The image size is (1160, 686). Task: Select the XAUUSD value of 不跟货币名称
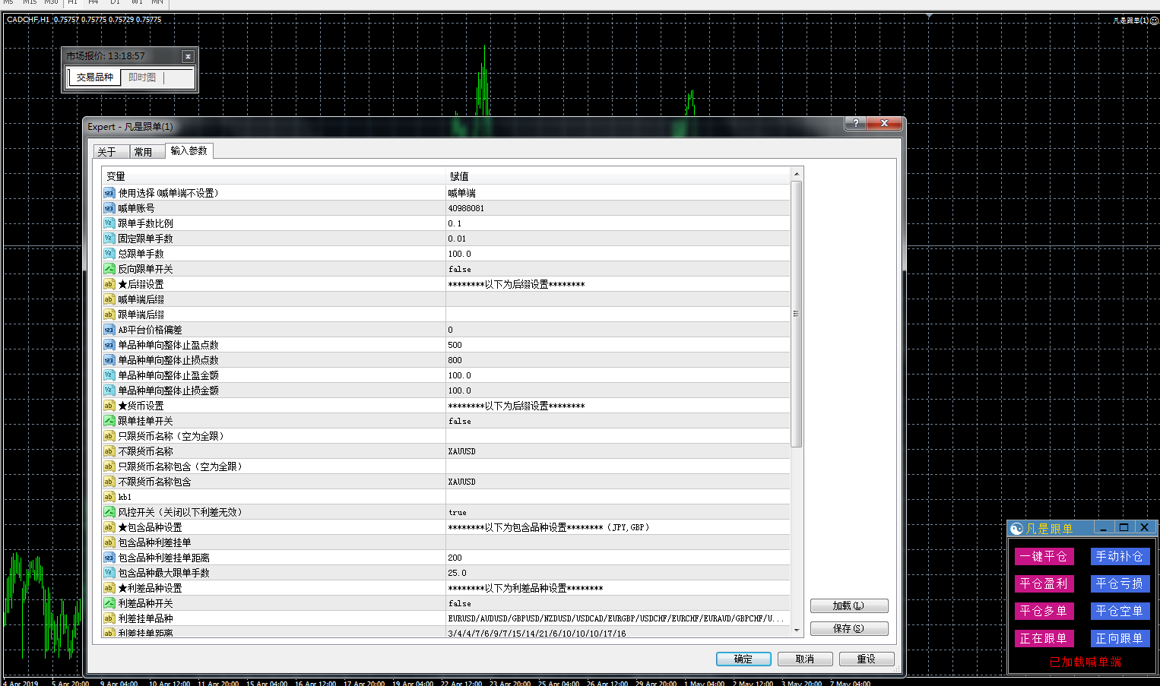click(x=462, y=451)
